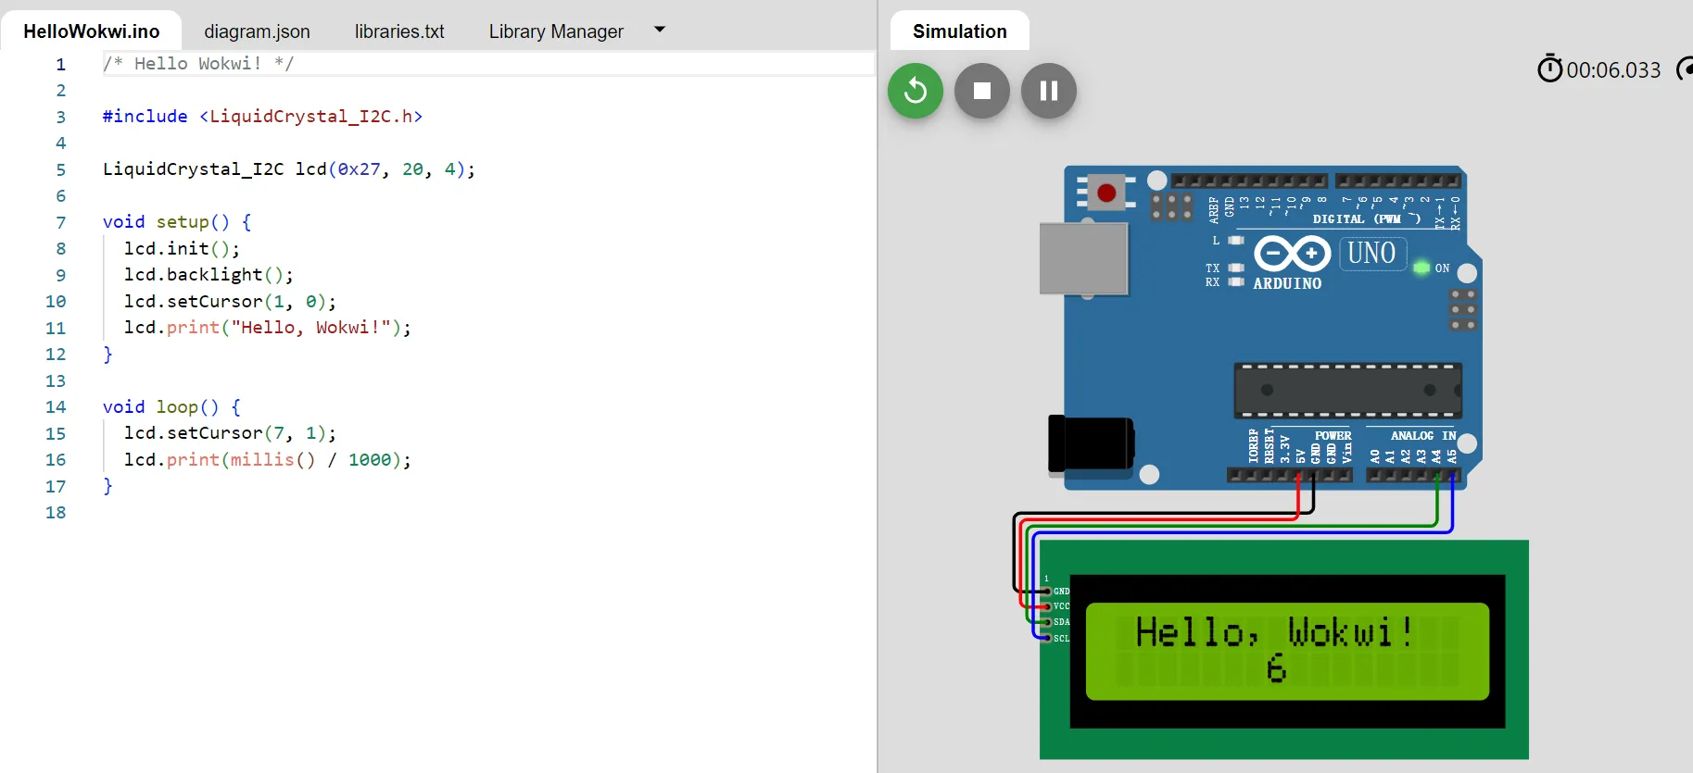Click the Arduino ICSP header pins
Image resolution: width=1693 pixels, height=773 pixels.
point(1463,309)
